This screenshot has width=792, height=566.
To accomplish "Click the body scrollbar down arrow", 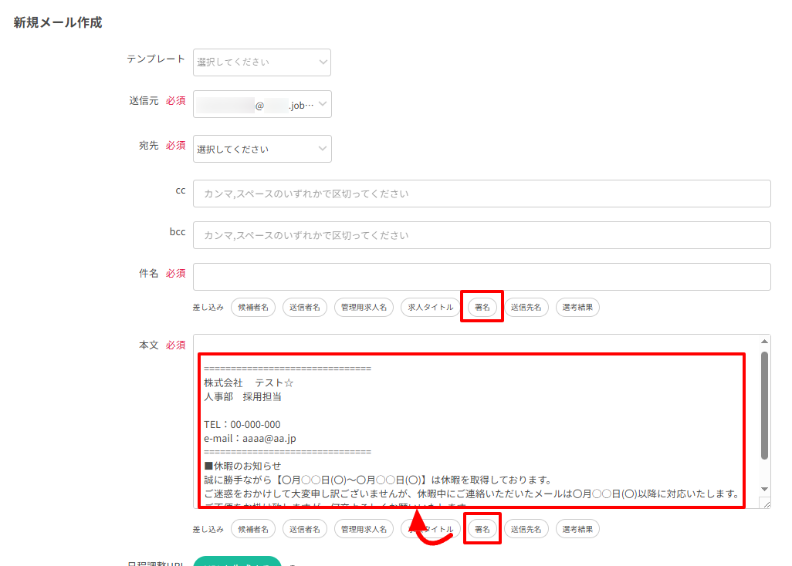I will (764, 489).
